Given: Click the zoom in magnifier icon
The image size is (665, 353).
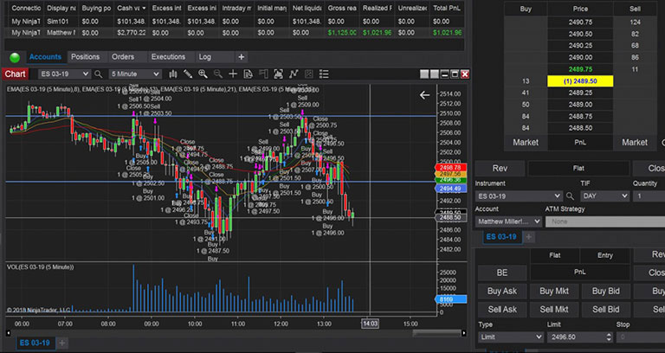Looking at the screenshot, I should coord(203,74).
